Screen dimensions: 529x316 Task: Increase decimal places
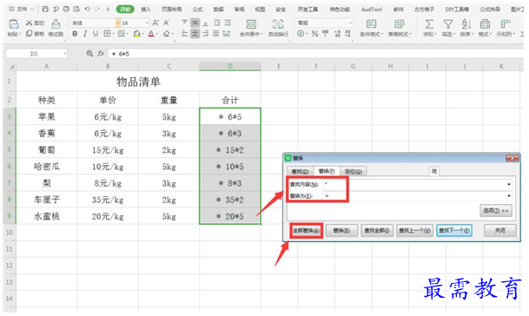pyautogui.click(x=337, y=34)
